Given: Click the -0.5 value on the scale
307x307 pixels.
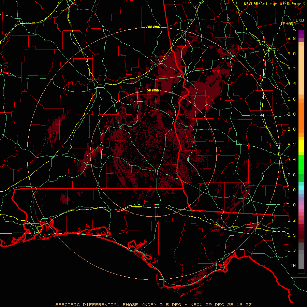Looking at the screenshot, I should [290, 235].
